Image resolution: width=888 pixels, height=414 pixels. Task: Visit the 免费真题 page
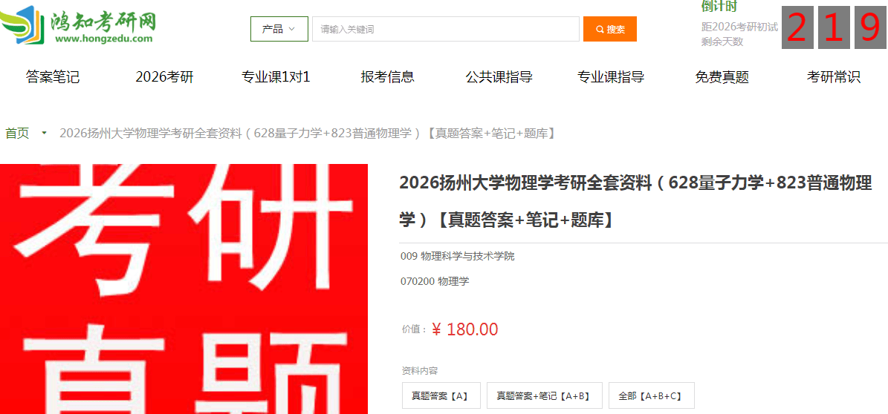coord(722,77)
